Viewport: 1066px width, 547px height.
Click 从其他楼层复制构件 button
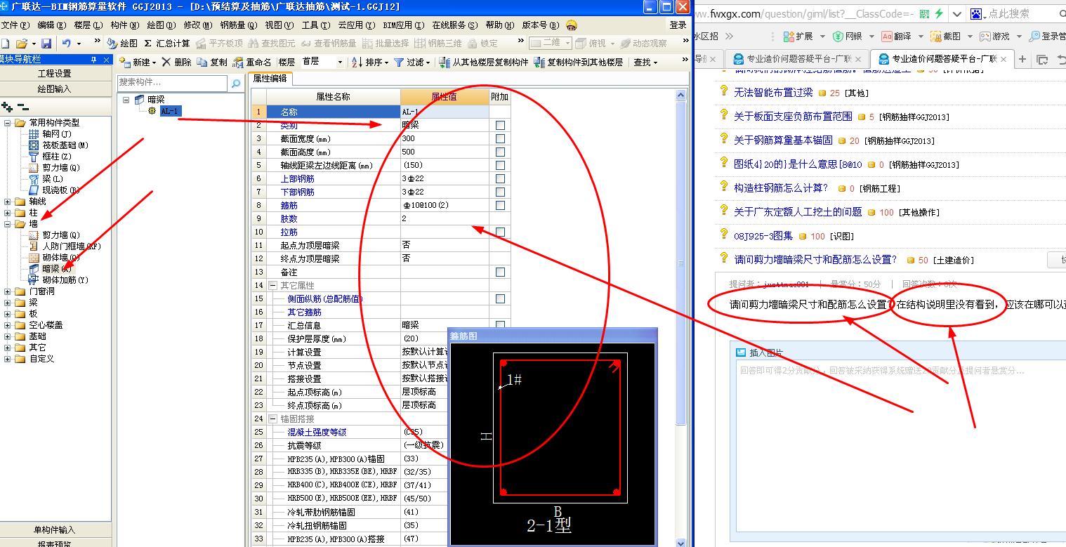(x=484, y=62)
